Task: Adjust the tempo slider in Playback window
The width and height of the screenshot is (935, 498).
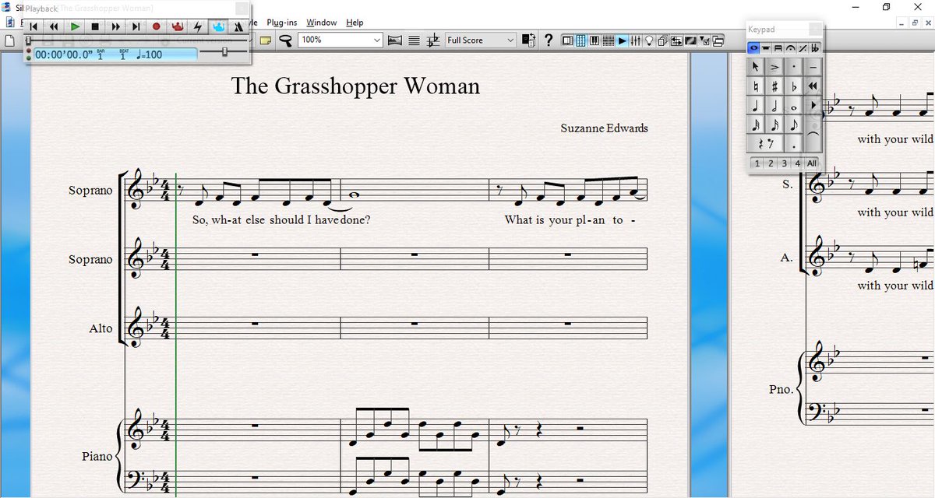Action: coord(224,51)
